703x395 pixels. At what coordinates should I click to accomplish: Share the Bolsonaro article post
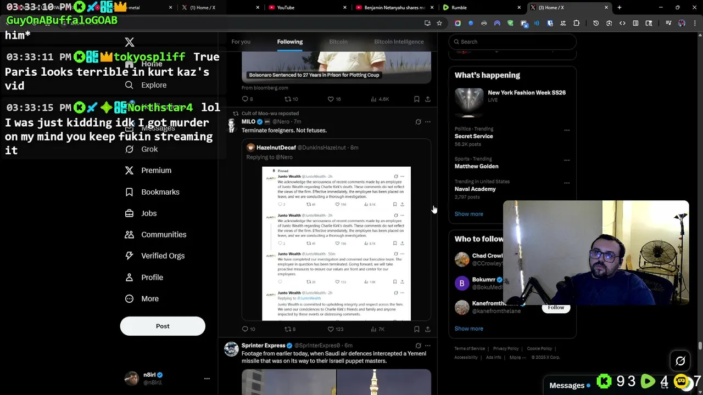point(428,99)
